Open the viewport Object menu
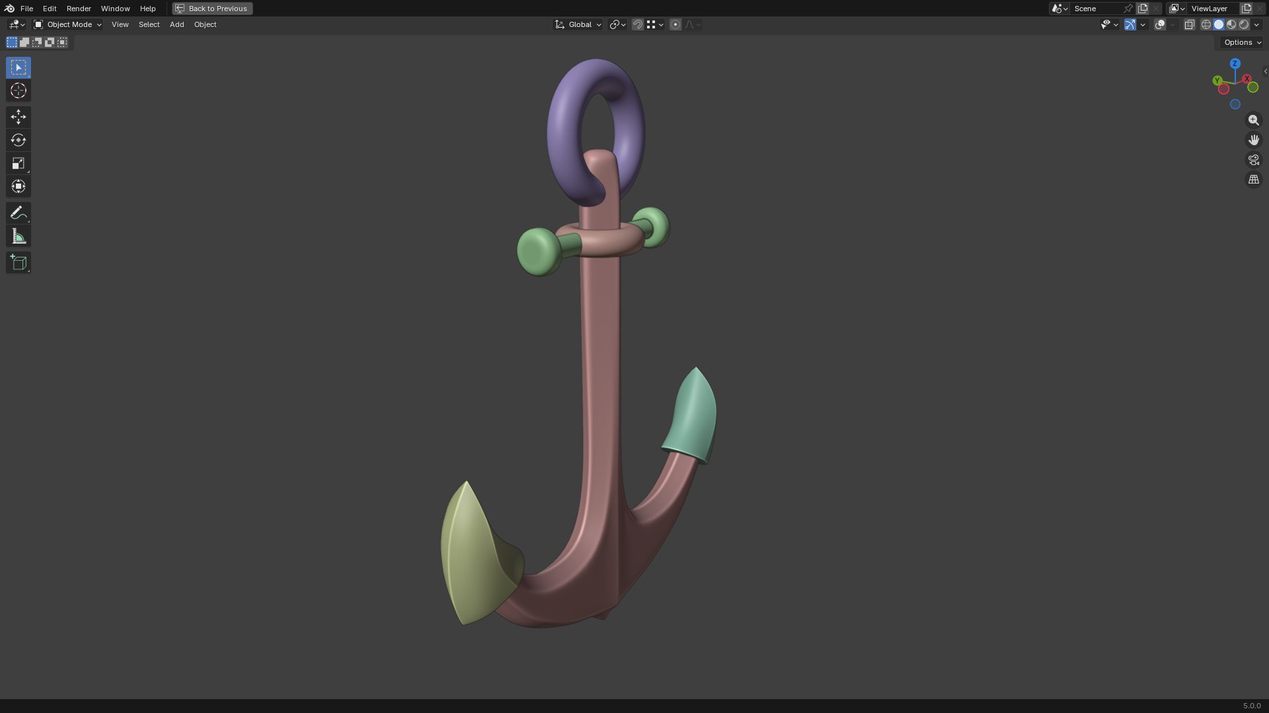This screenshot has width=1269, height=713. 205,24
